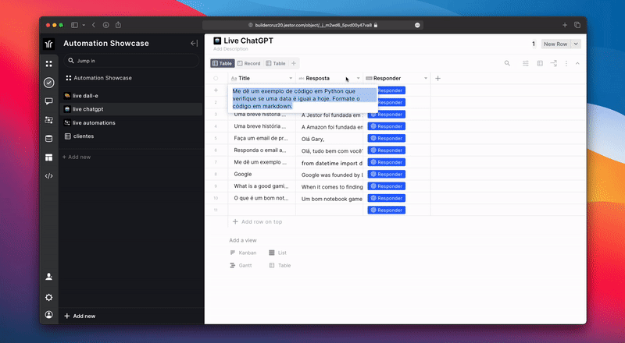Select Title cell 'Faça um email de pr...'

pos(262,139)
